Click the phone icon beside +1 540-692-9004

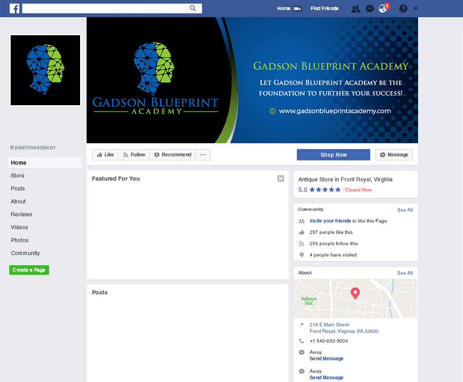point(302,341)
